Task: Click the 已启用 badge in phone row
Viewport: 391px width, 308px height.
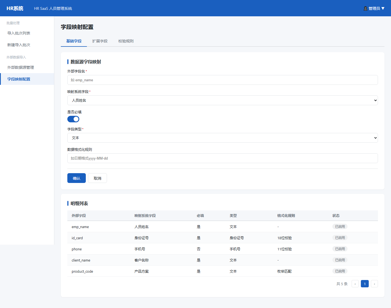Action: tap(340, 249)
